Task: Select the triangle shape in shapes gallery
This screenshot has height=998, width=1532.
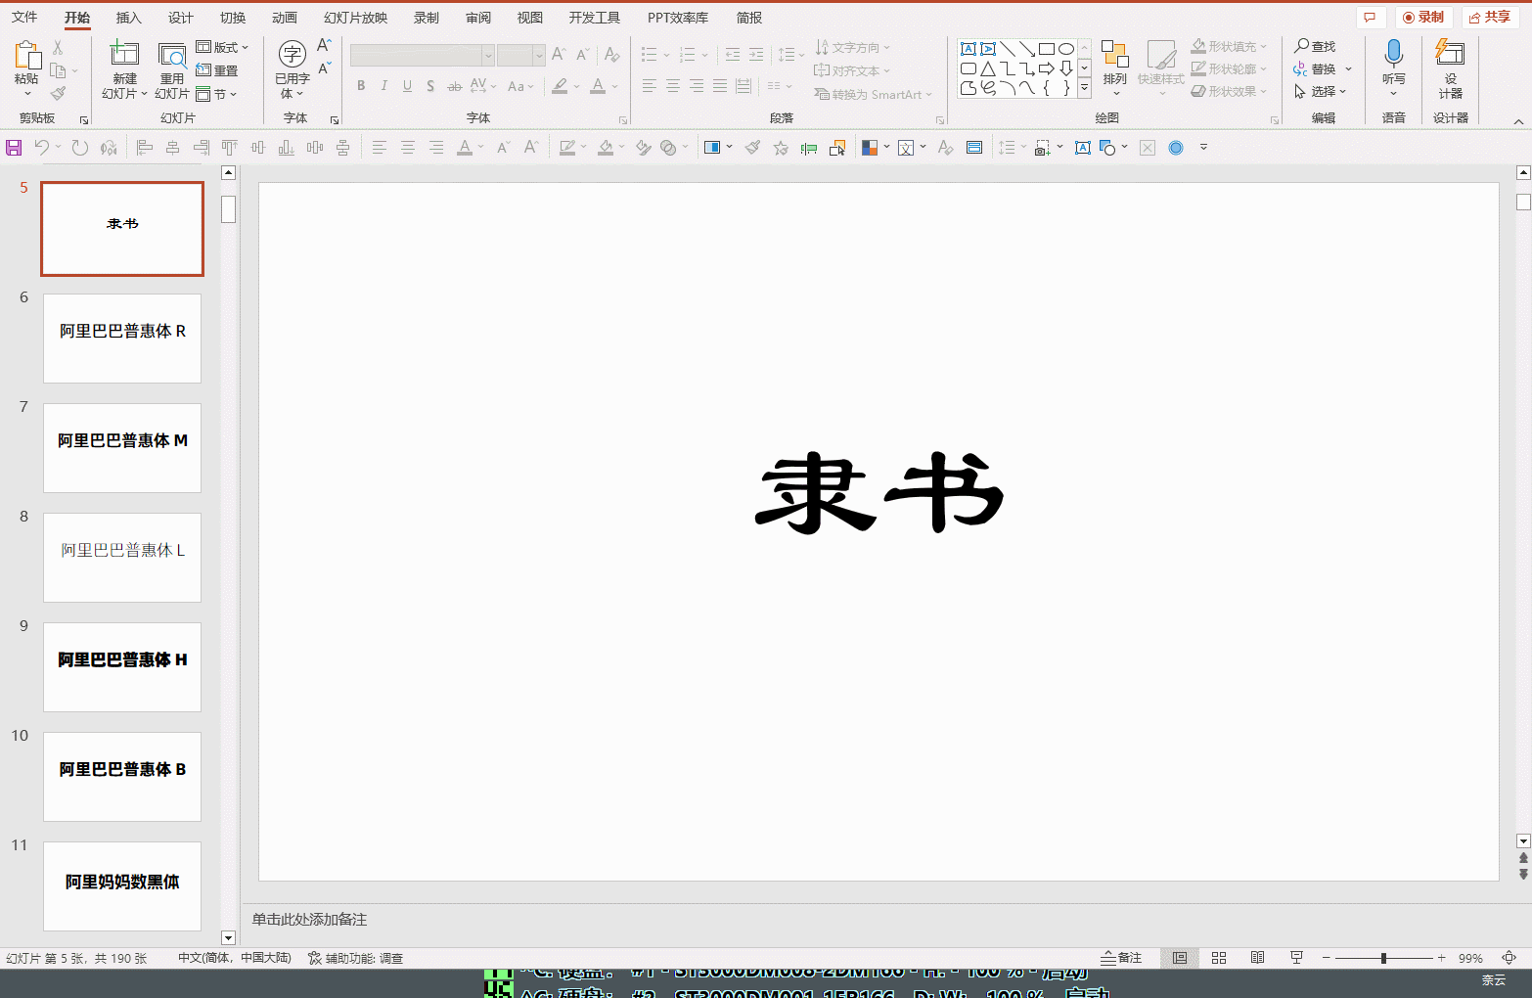Action: pyautogui.click(x=988, y=68)
